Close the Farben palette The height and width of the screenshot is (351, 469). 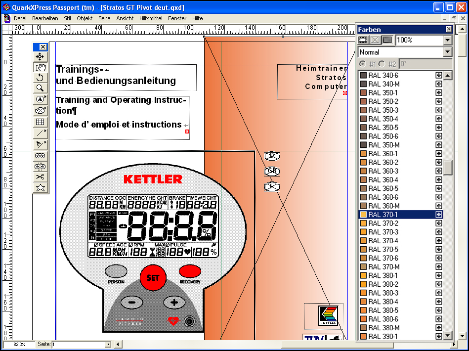pyautogui.click(x=449, y=29)
